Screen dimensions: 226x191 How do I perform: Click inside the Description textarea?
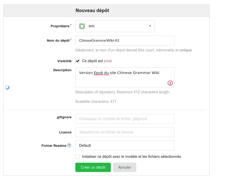click(x=125, y=77)
